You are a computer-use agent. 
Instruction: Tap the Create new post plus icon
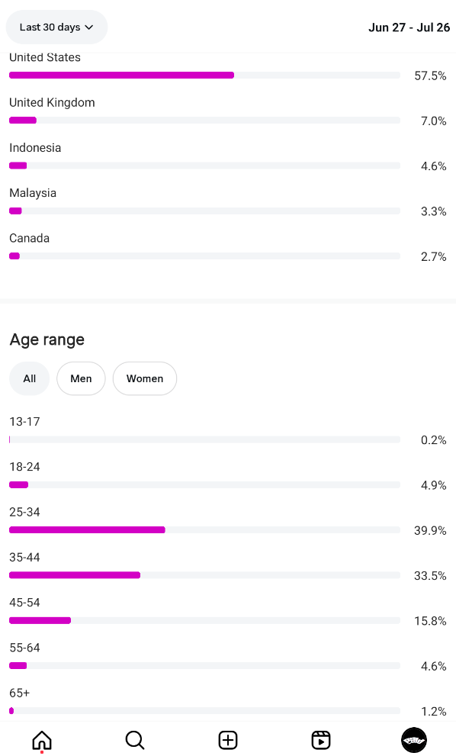pyautogui.click(x=228, y=740)
